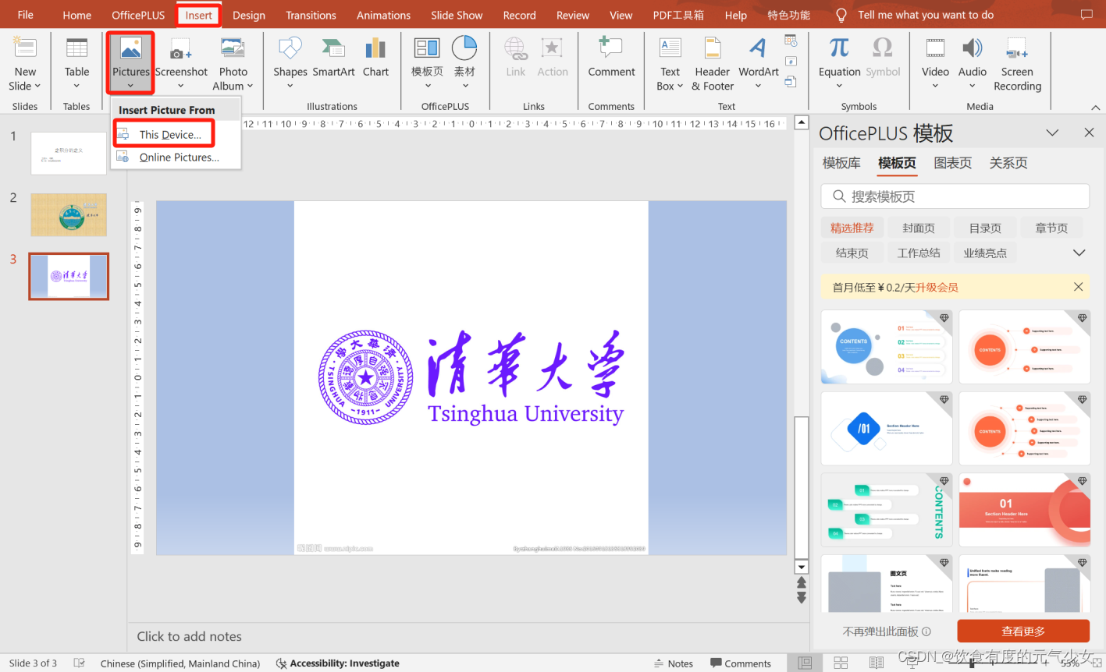
Task: Open OfficePLUS pane options chevron
Action: click(1052, 133)
